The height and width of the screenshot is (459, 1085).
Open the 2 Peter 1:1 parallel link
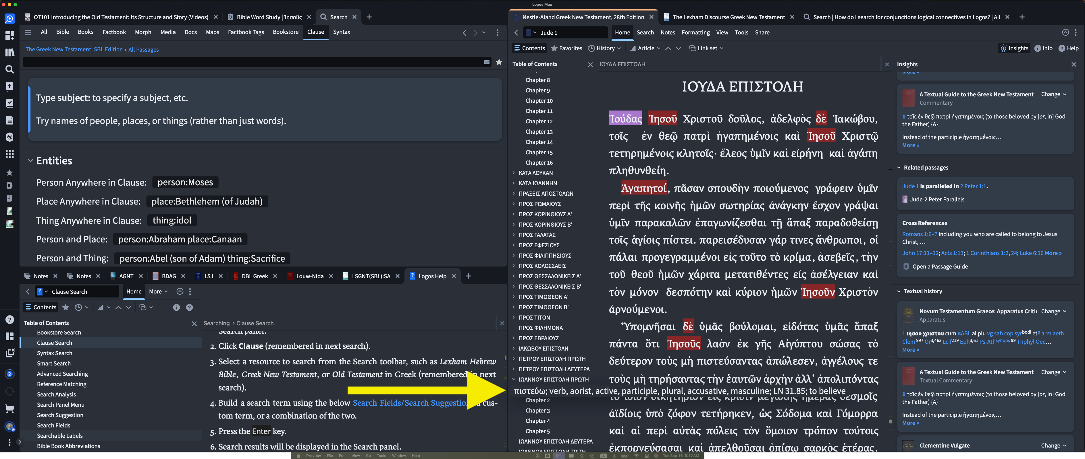973,186
